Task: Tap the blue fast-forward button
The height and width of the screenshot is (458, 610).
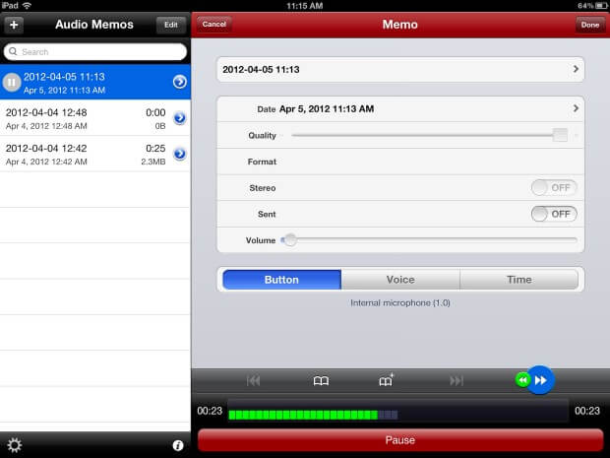Action: [x=540, y=380]
